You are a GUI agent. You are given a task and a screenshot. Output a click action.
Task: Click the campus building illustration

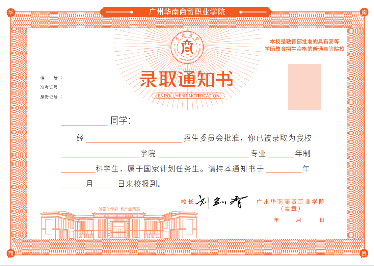click(x=119, y=225)
